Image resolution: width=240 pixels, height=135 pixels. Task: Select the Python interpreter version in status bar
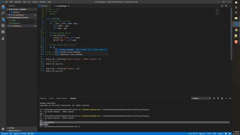pyautogui.click(x=20, y=133)
